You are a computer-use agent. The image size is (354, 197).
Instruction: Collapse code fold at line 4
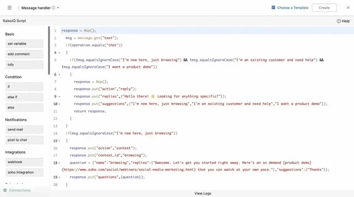point(59,53)
